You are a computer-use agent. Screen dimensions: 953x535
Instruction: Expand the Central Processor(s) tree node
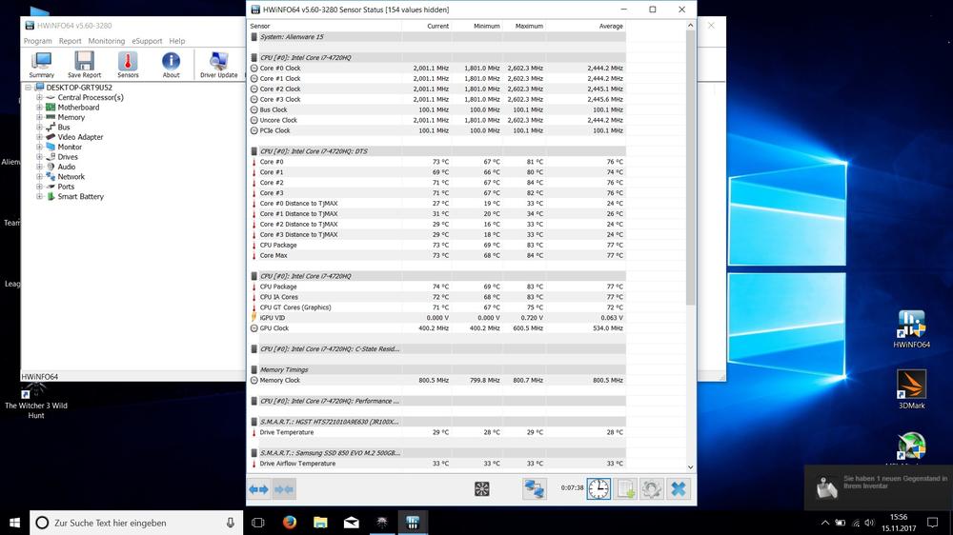click(39, 97)
